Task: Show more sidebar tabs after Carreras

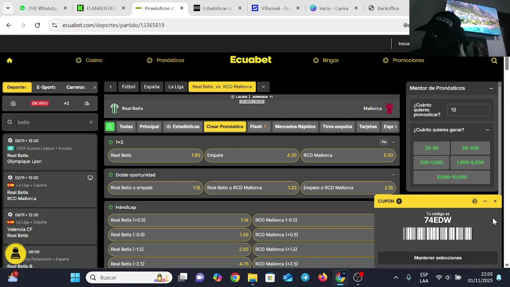Action: (x=94, y=87)
